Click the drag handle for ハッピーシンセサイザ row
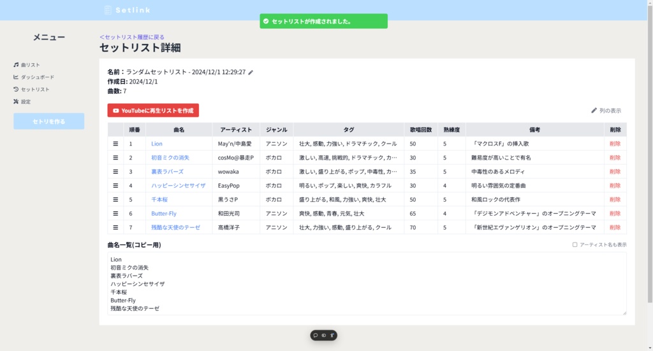The image size is (653, 351). point(115,186)
